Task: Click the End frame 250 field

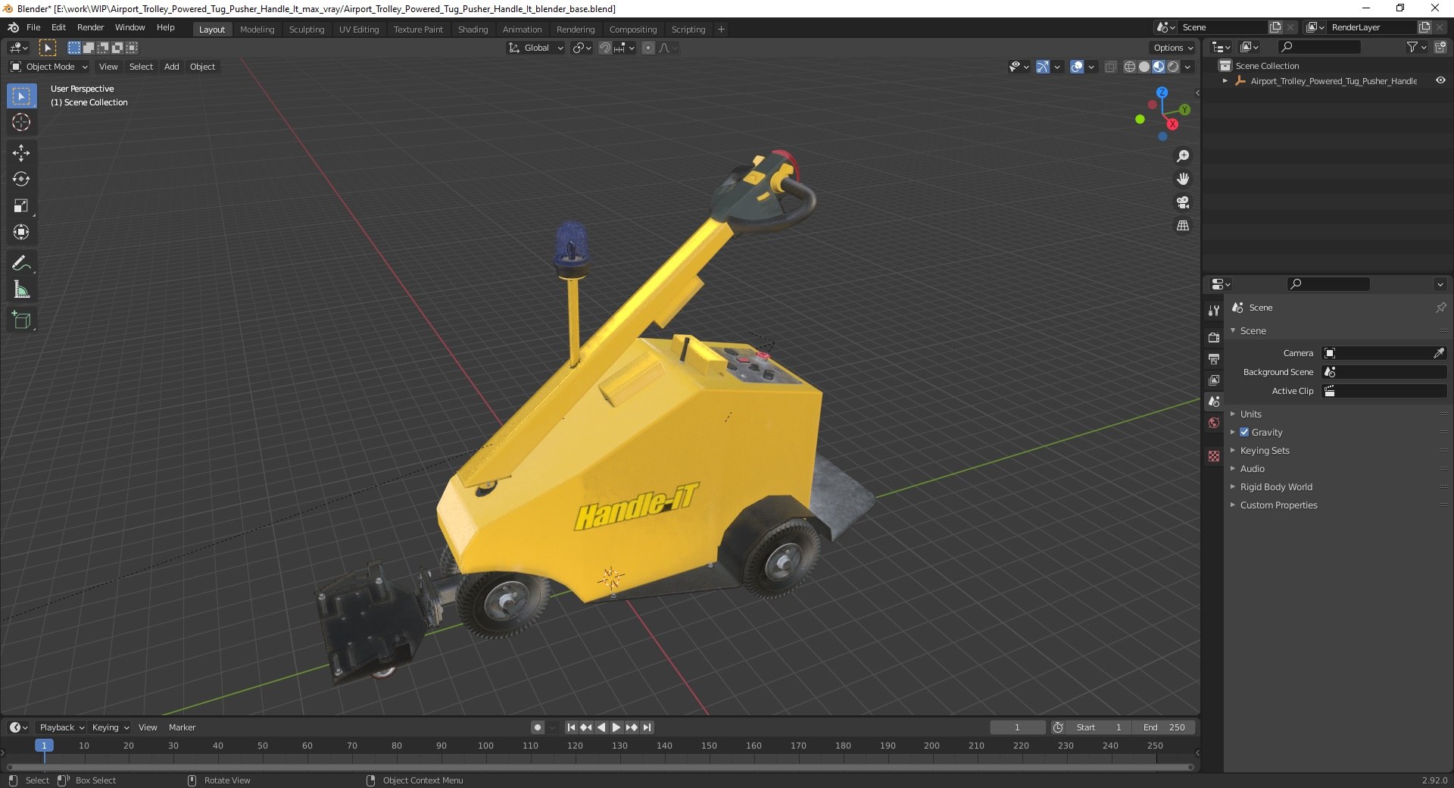Action: [1164, 727]
